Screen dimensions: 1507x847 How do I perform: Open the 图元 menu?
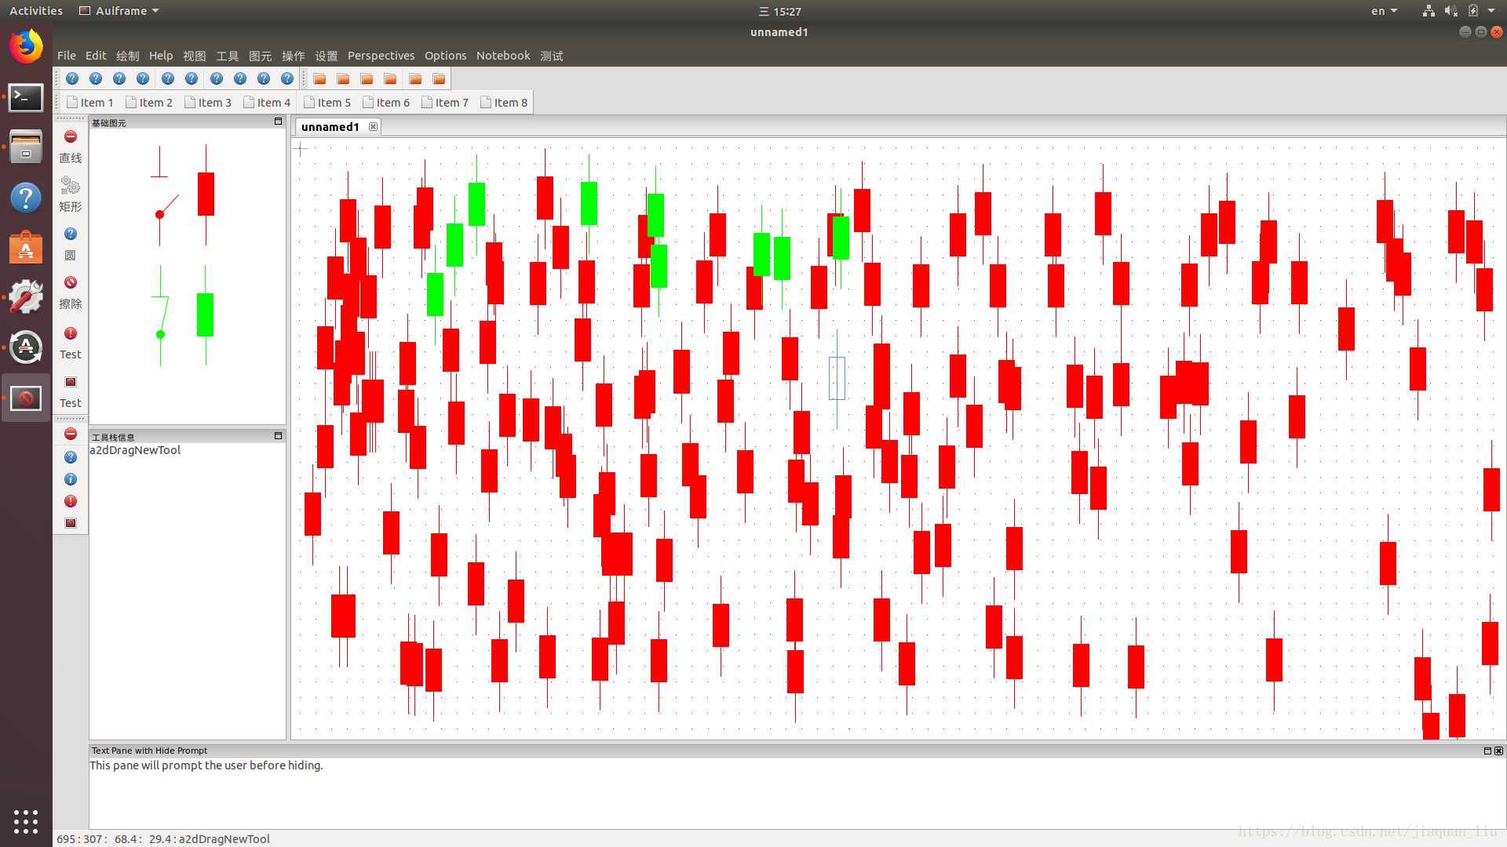click(260, 56)
